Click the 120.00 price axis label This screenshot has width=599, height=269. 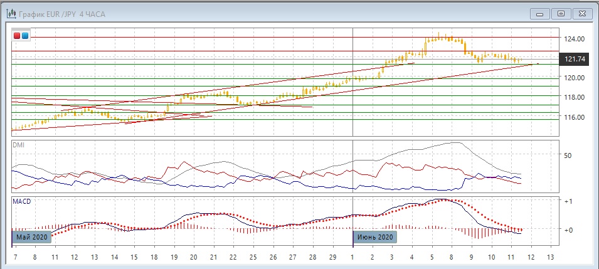tap(575, 78)
